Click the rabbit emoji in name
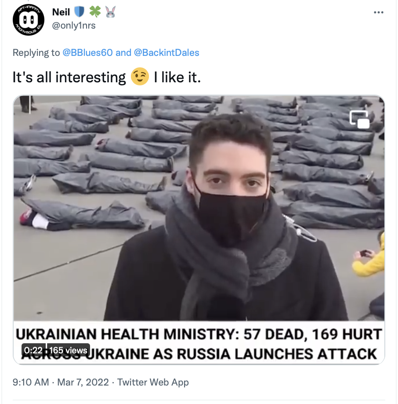This screenshot has width=398, height=404. coord(111,12)
